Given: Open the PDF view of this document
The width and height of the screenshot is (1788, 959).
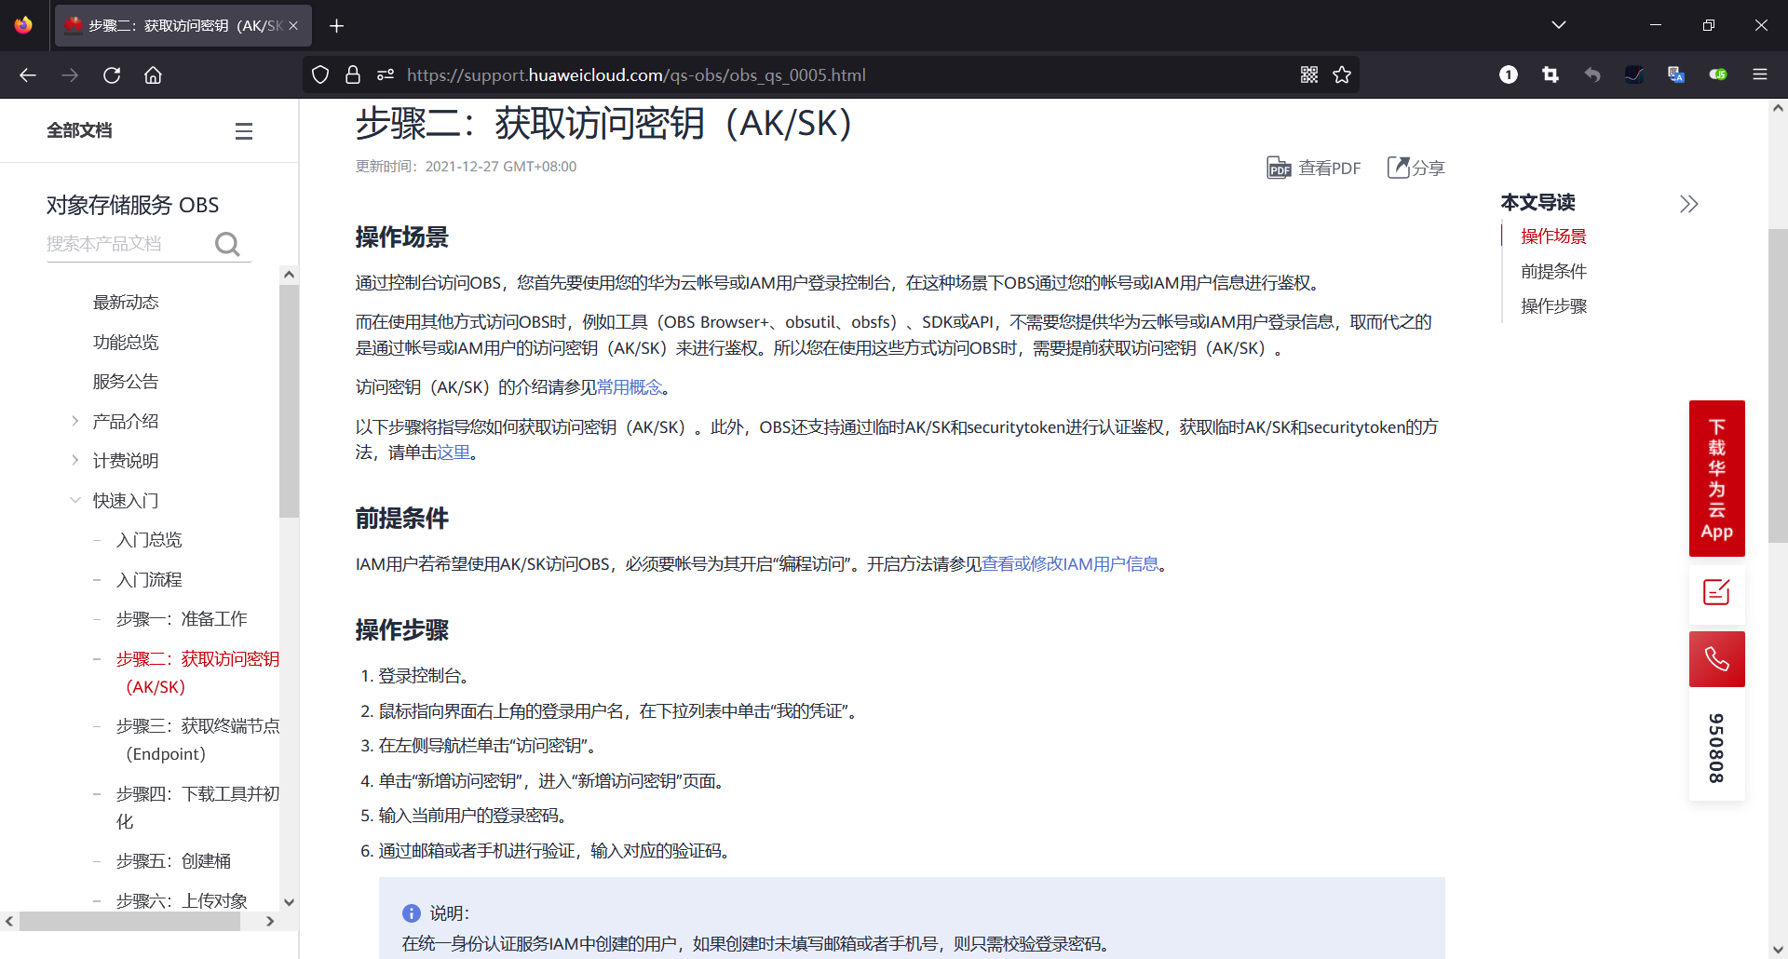Looking at the screenshot, I should tap(1313, 168).
